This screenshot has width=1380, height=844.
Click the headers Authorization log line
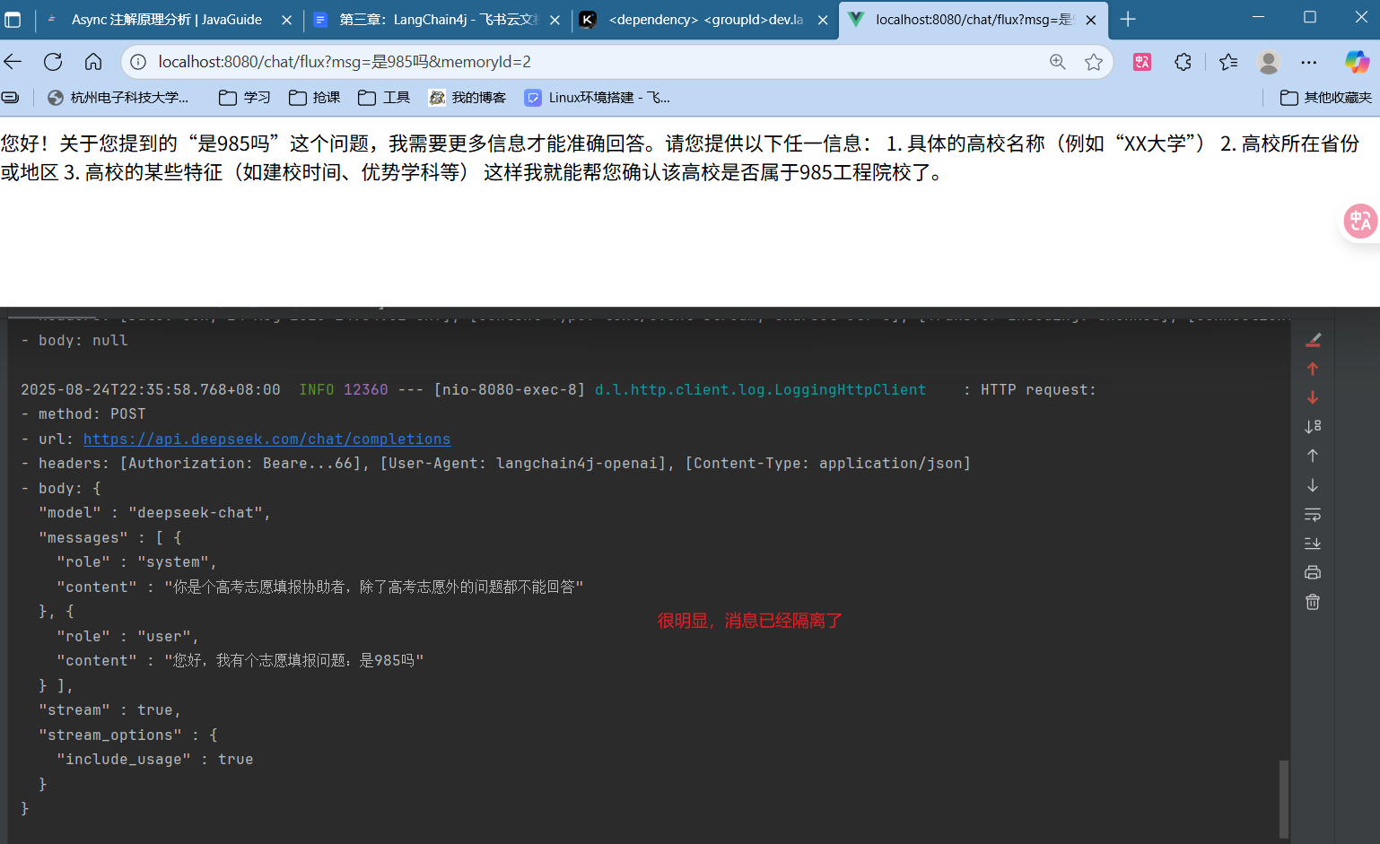coord(496,463)
